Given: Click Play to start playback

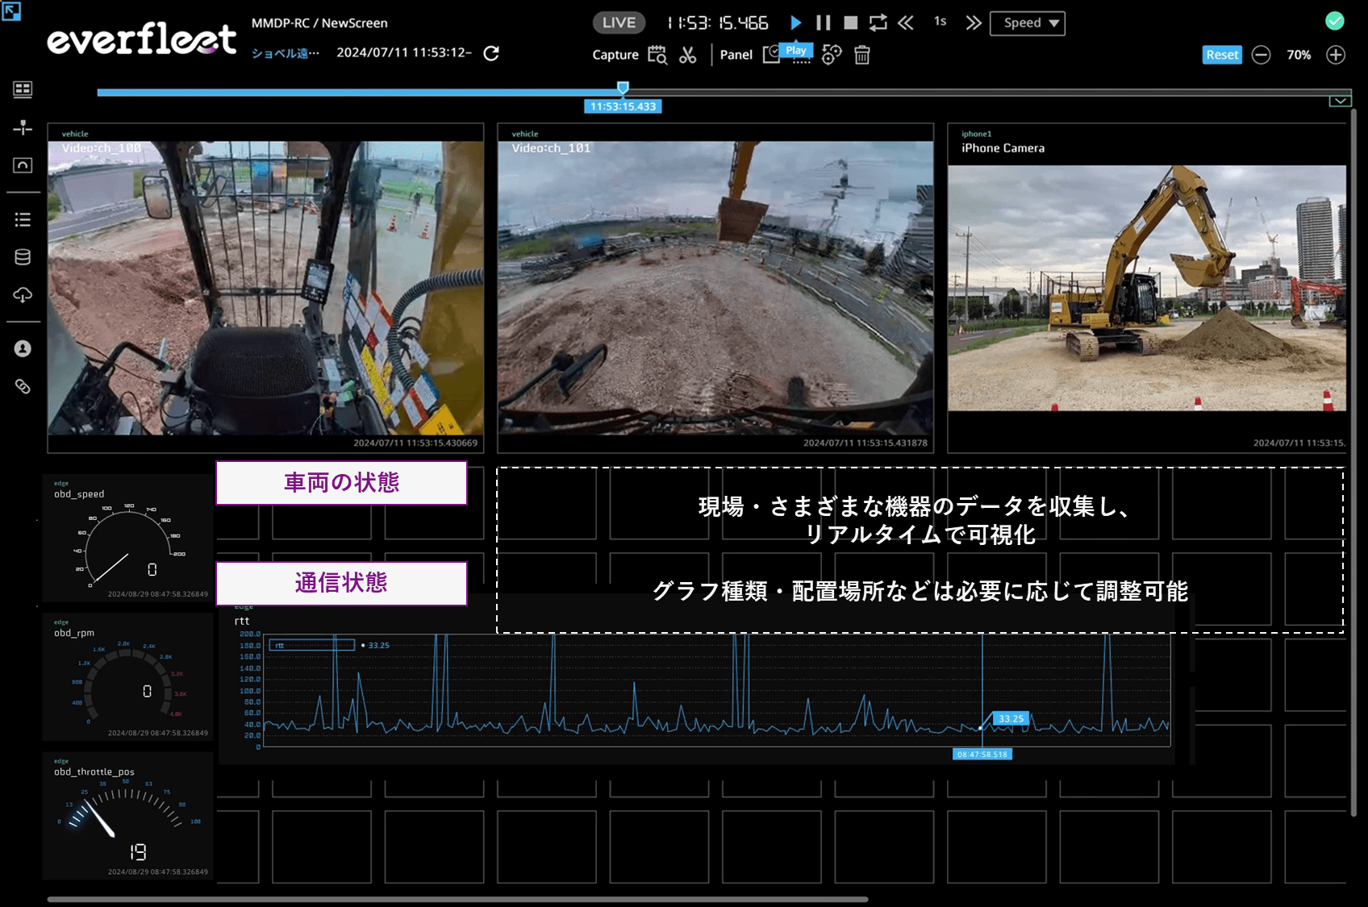Looking at the screenshot, I should click(x=796, y=23).
